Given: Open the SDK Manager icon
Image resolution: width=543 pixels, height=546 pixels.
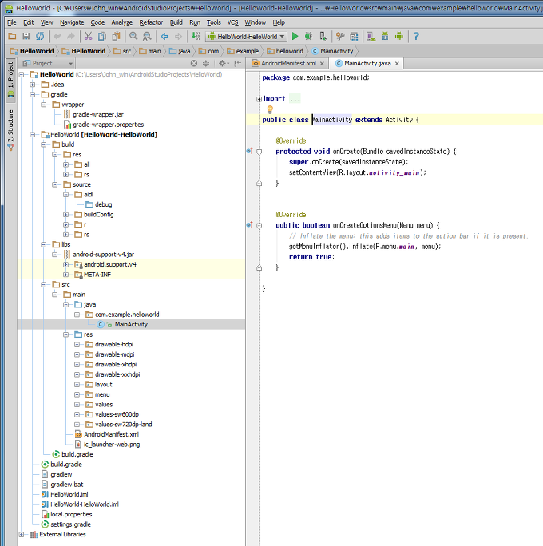Looking at the screenshot, I should 385,36.
